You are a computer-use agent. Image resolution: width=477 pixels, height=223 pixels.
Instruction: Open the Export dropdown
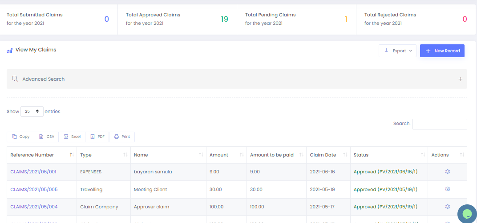point(397,51)
